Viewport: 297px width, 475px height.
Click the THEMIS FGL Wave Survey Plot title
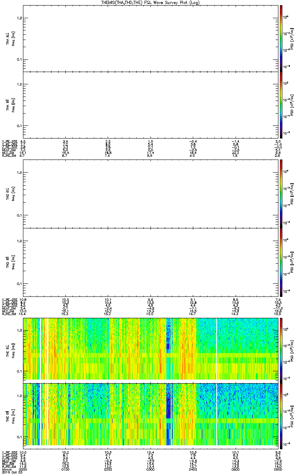pyautogui.click(x=151, y=2)
